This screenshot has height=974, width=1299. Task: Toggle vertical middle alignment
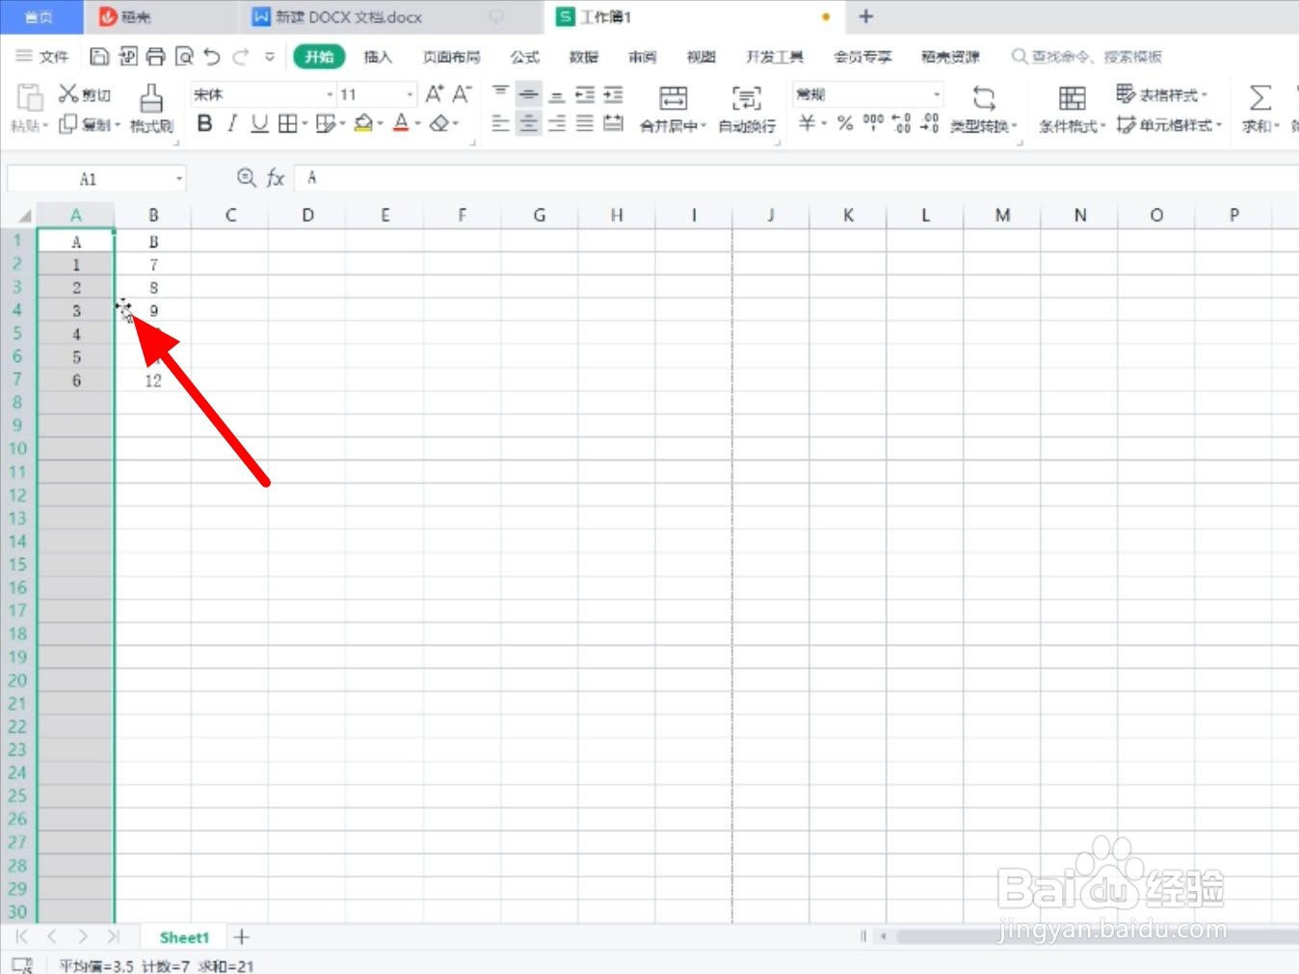528,93
